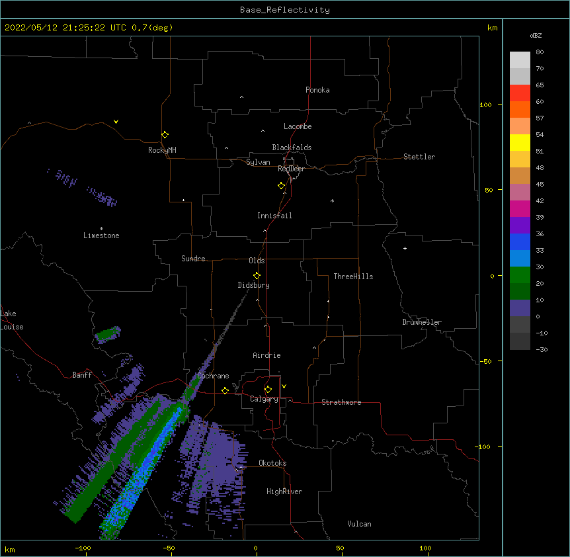Pick the bright green 30 dBZ legend swatch
Image resolution: width=570 pixels, height=557 pixels.
[520, 275]
